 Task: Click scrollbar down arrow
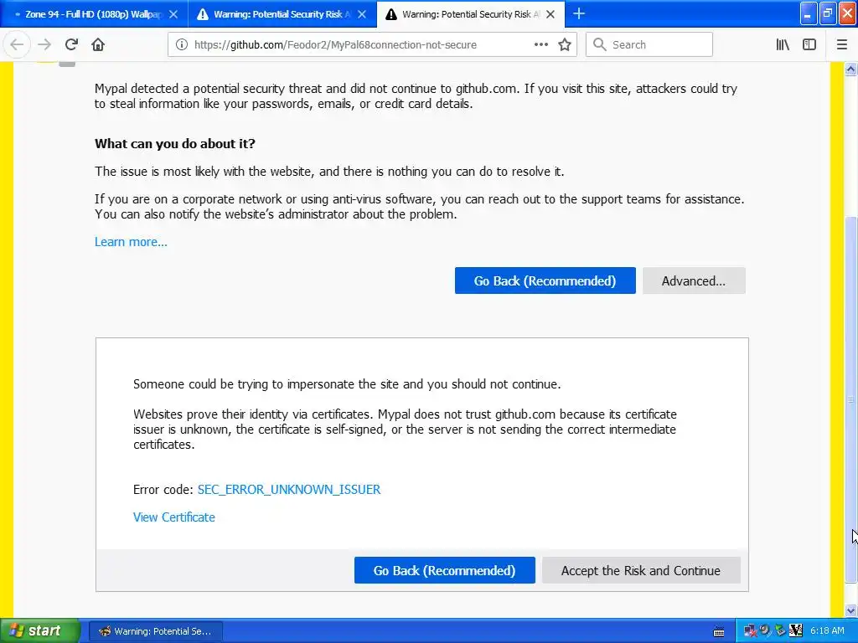850,610
